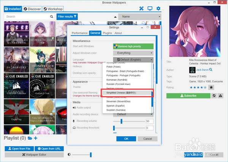
Task: Click the Recording threshold value field
Action: coord(150,128)
